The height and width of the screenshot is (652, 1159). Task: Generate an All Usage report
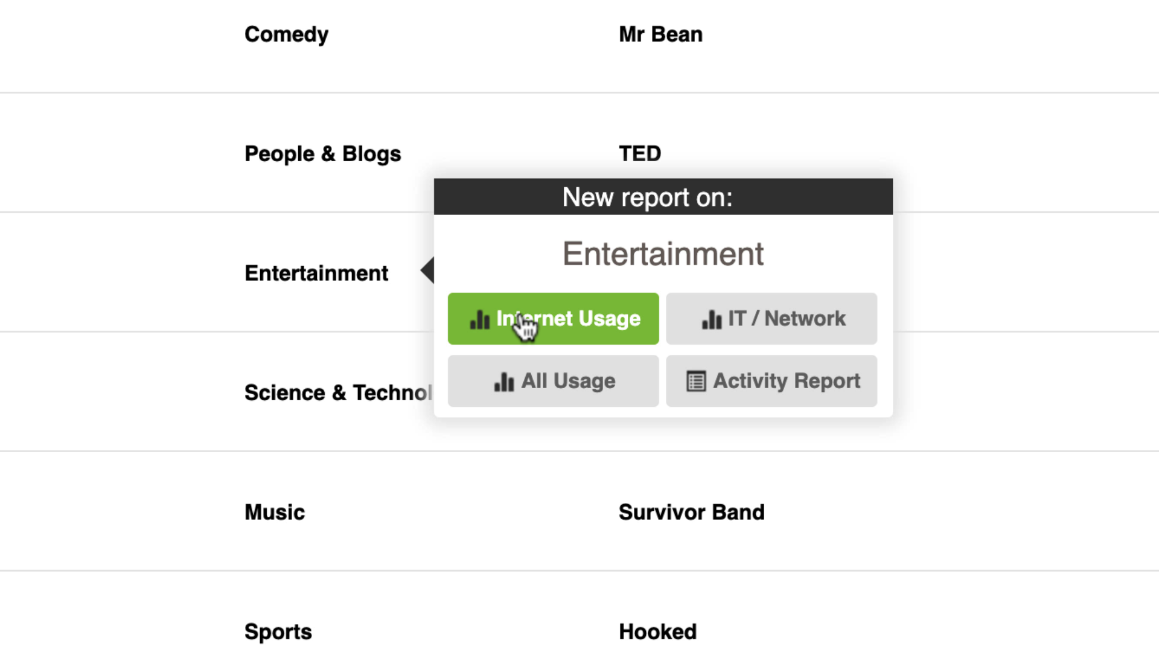[553, 381]
